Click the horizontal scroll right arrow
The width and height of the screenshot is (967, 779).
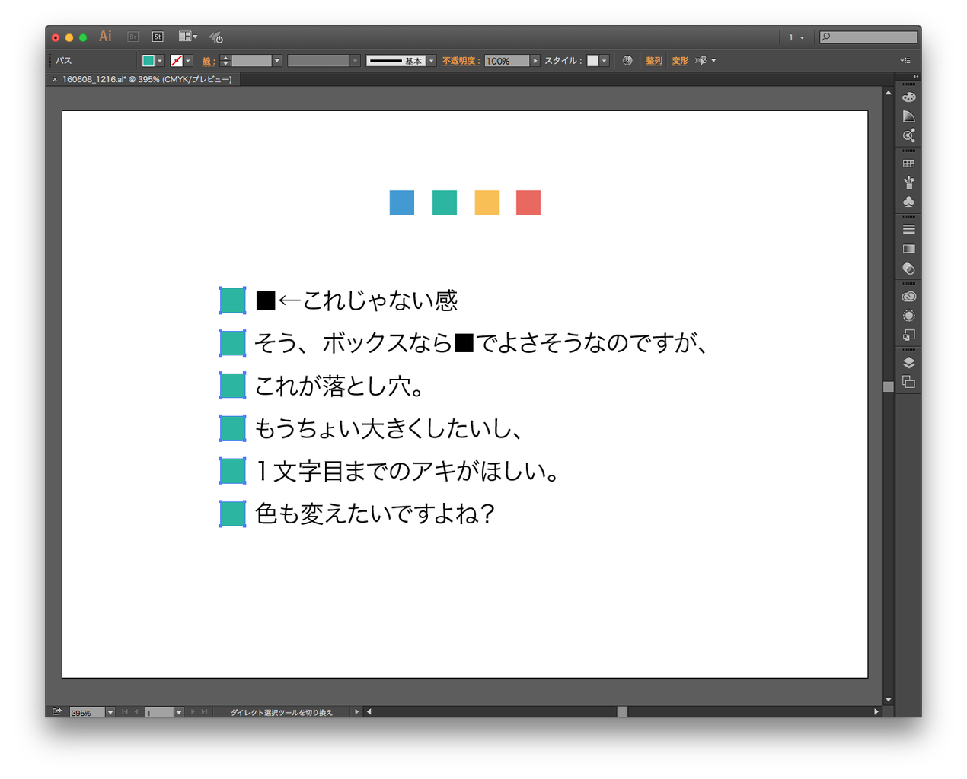click(876, 711)
